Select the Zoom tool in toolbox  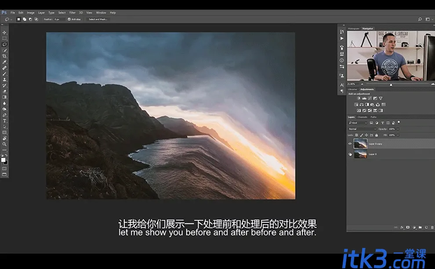(4, 144)
